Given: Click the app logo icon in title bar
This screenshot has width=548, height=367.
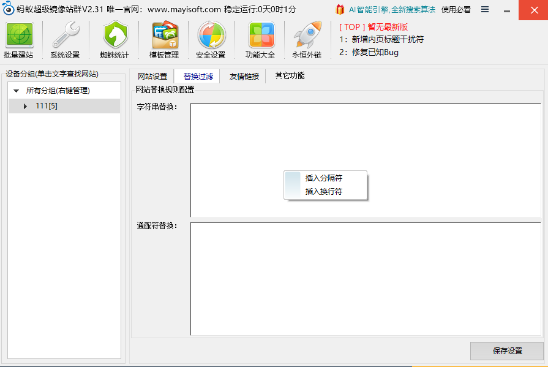Looking at the screenshot, I should [x=8, y=9].
